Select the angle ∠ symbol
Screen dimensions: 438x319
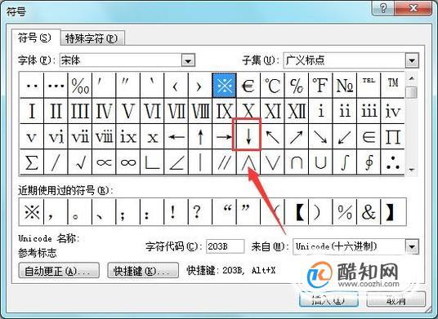pyautogui.click(x=176, y=162)
